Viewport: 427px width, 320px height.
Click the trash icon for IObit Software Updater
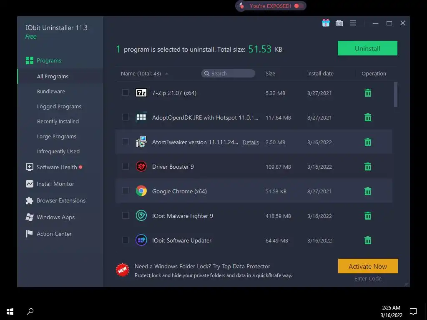tap(368, 240)
